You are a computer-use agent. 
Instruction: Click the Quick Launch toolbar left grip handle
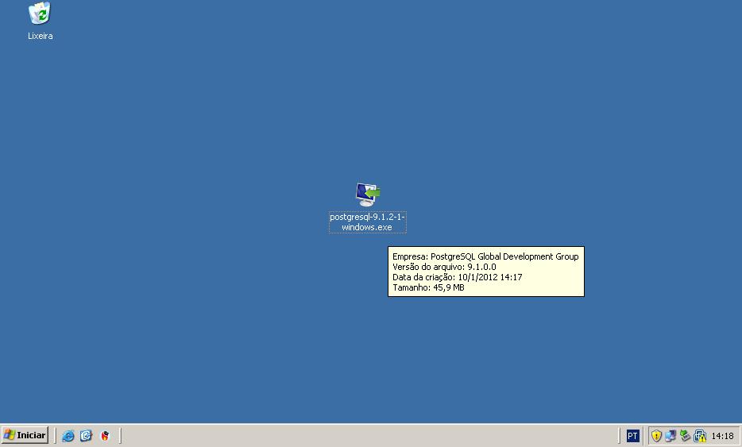pos(56,436)
